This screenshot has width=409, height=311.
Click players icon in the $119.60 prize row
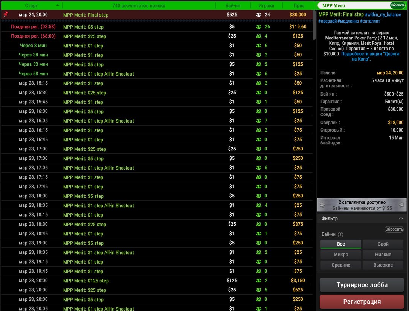(258, 27)
